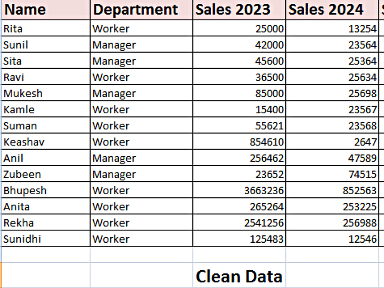
Task: Click the Sales 2023 column header
Action: pyautogui.click(x=239, y=10)
